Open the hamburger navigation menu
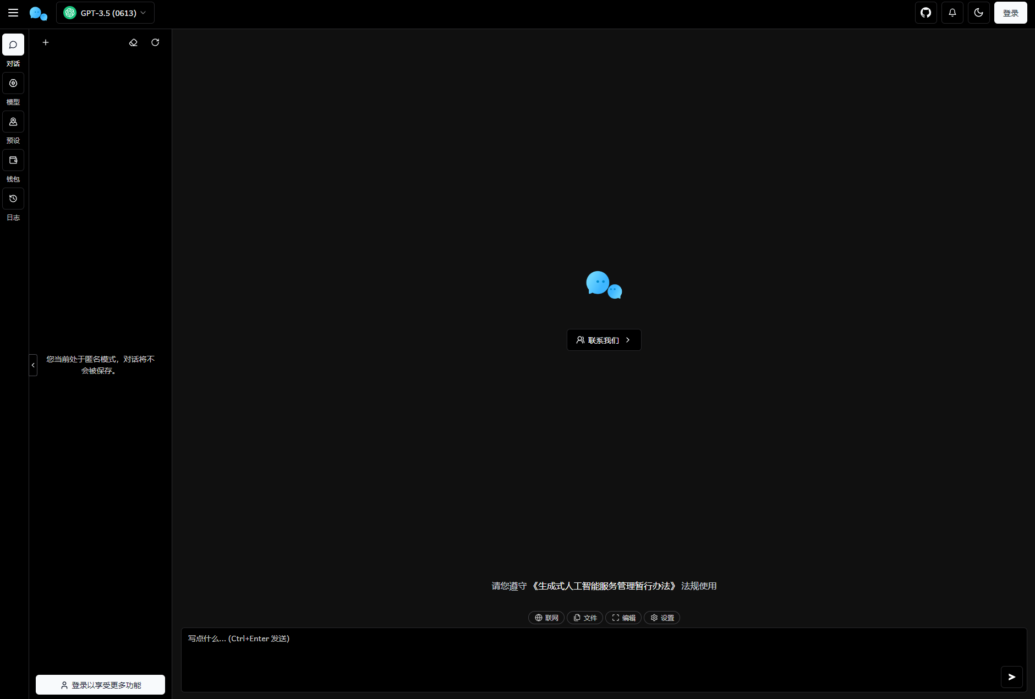1035x699 pixels. click(x=13, y=12)
